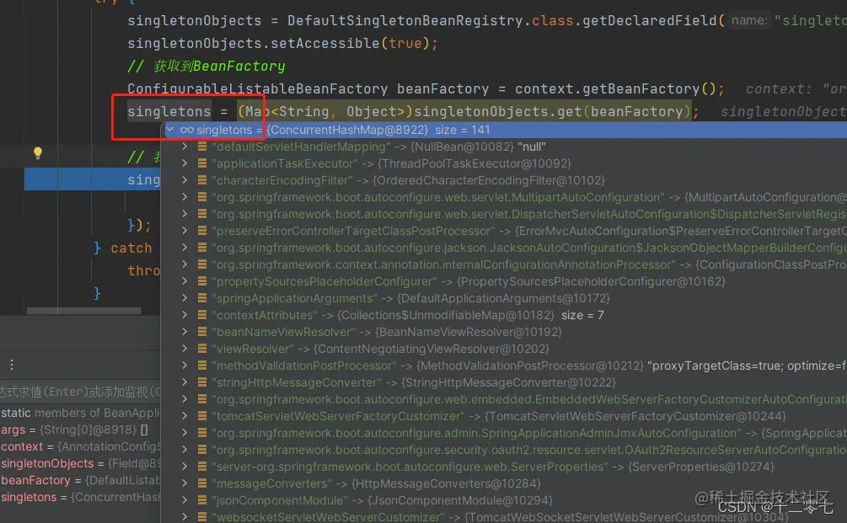Click the ConfigurableListableBeanFactory type in code
The image size is (847, 523).
tap(257, 89)
